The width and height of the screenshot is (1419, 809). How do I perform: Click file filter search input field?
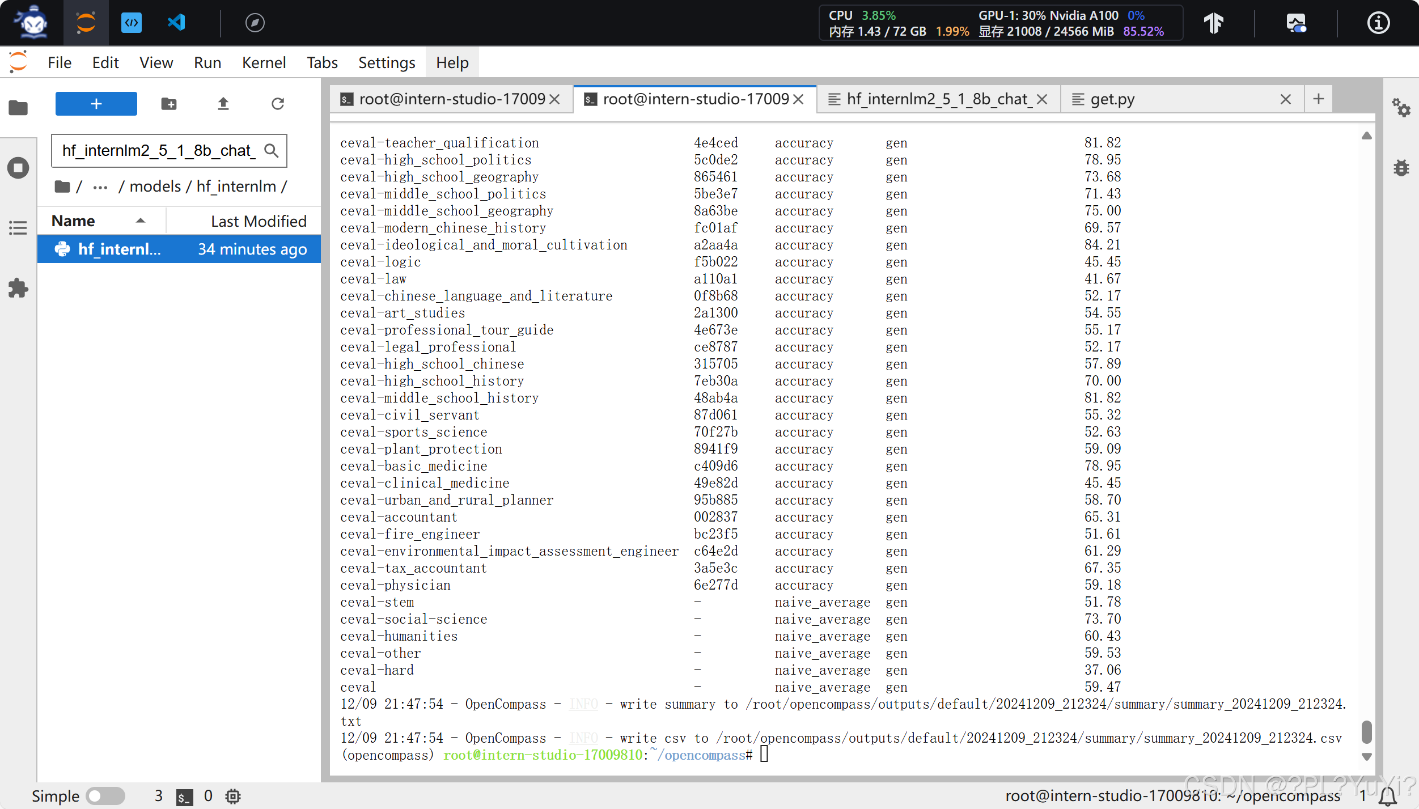pyautogui.click(x=159, y=151)
